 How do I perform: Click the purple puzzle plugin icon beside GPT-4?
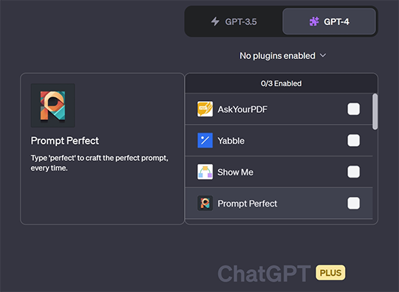314,21
